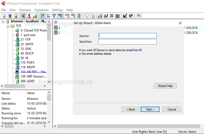Open the Signatures menu
This screenshot has height=134, width=204.
41,10
